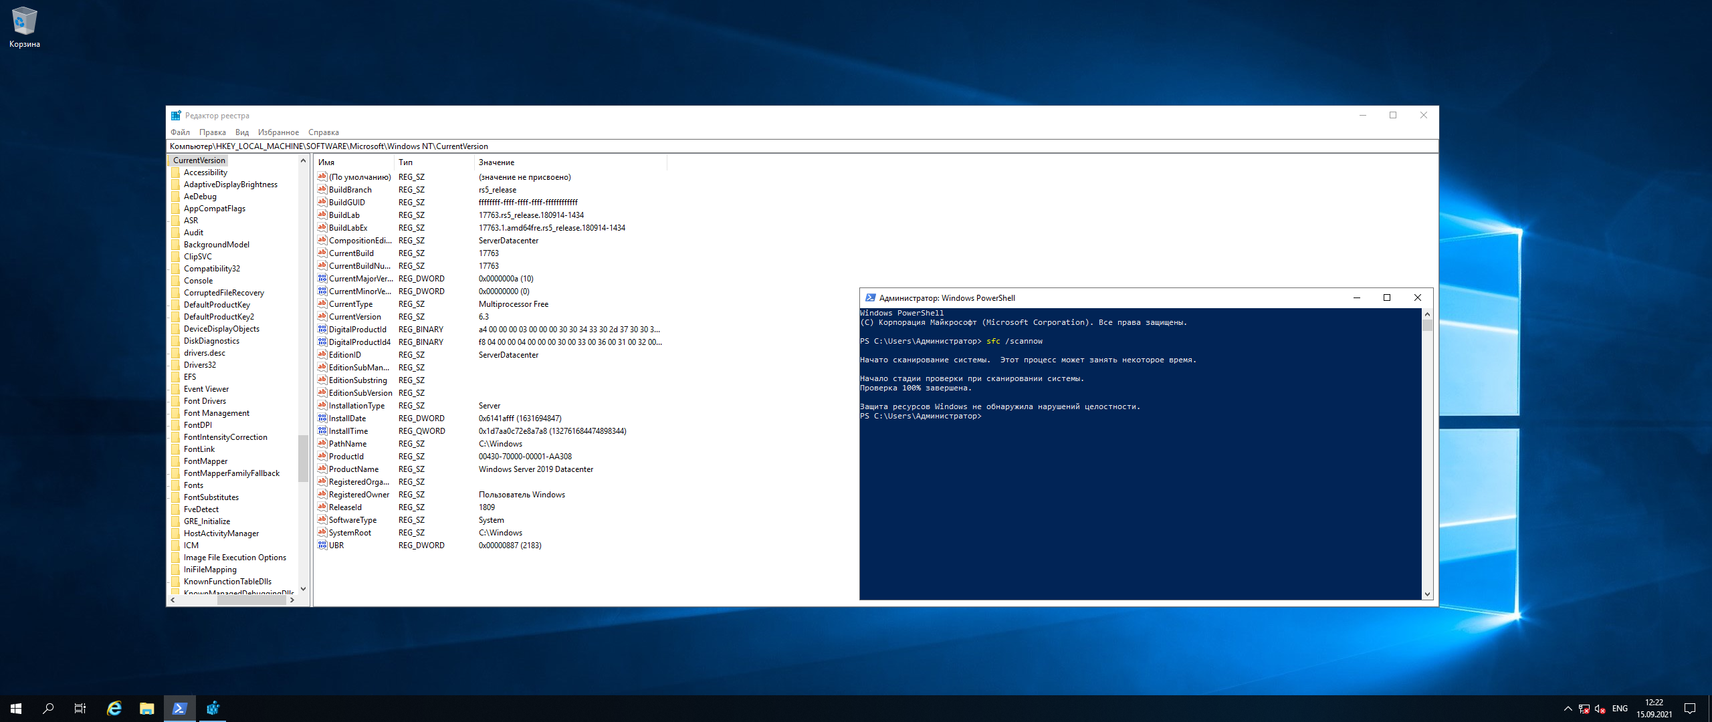Open the Правка menu
Screen dimensions: 1712x722
click(x=212, y=132)
